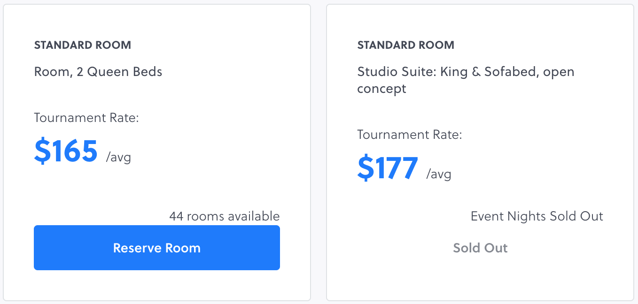Click the Reserve Room button
This screenshot has width=638, height=304.
coord(156,248)
